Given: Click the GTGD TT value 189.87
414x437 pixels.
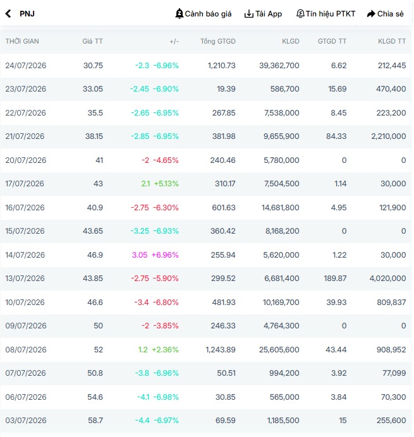Looking at the screenshot, I should click(x=335, y=278).
